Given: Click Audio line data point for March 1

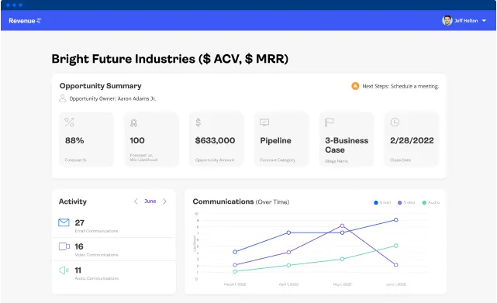Looking at the screenshot, I should pos(235,271).
